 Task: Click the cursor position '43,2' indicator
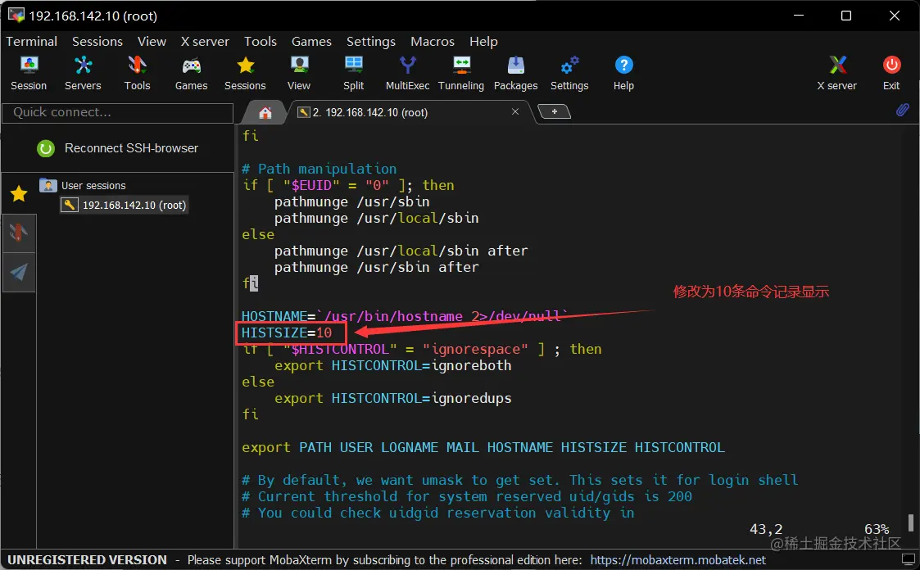766,529
